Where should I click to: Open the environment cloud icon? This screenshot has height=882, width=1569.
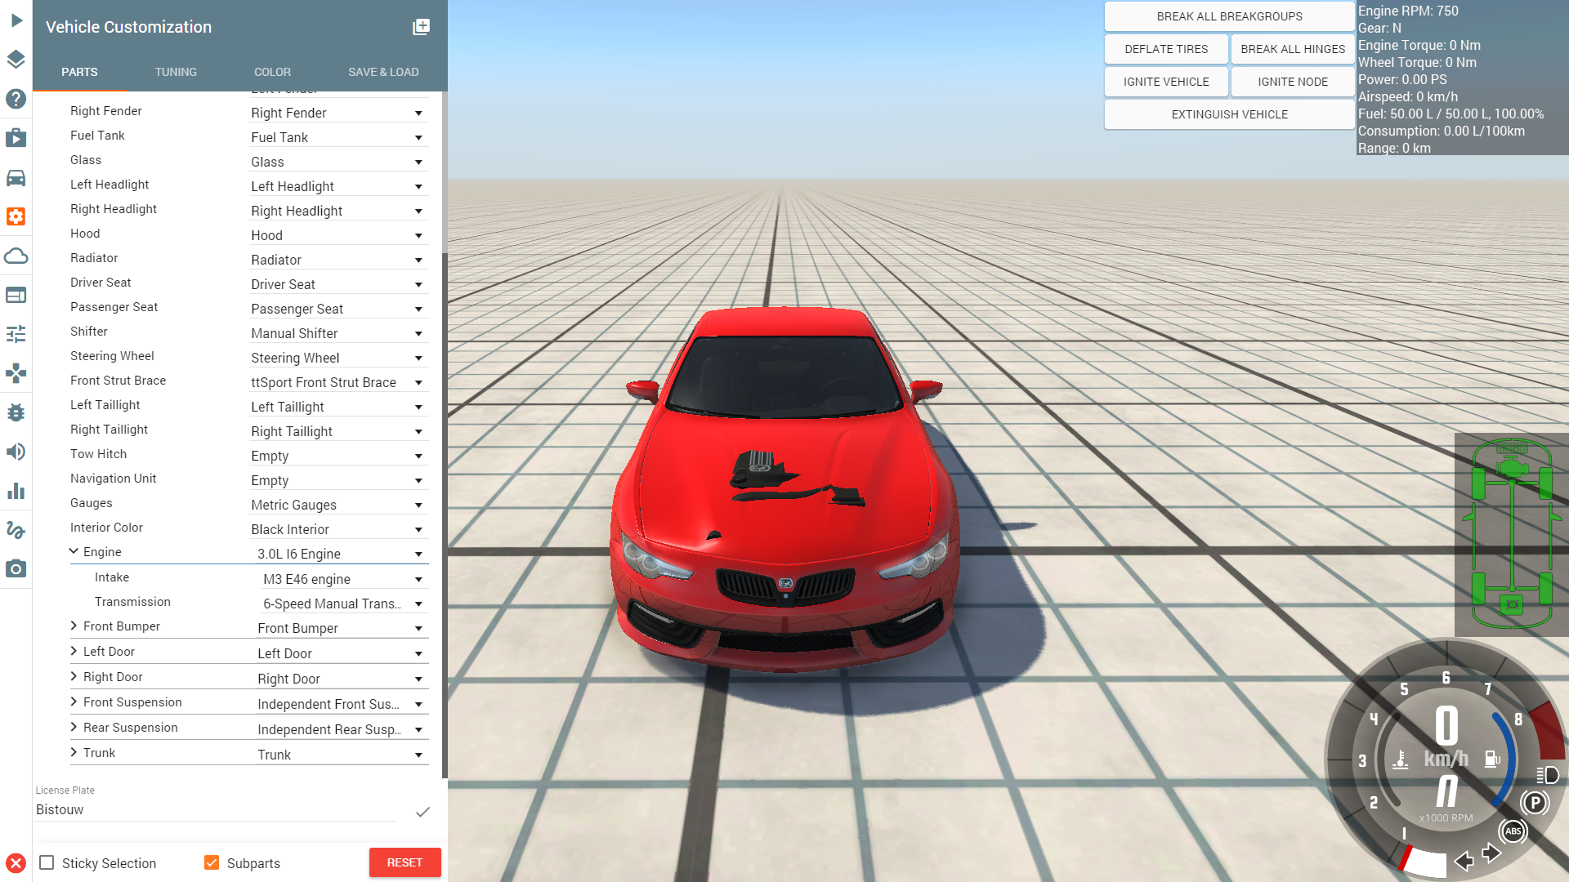(16, 256)
